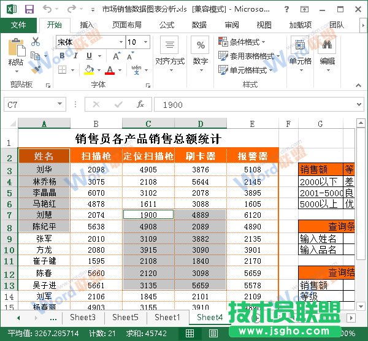Toggle Bold formatting
Viewport: 368px width, 341px height.
pyautogui.click(x=62, y=56)
